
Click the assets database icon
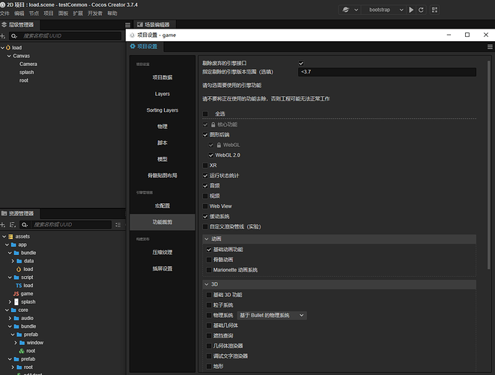10,236
